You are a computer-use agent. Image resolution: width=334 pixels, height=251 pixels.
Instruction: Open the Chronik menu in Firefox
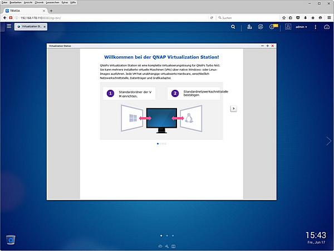click(39, 2)
